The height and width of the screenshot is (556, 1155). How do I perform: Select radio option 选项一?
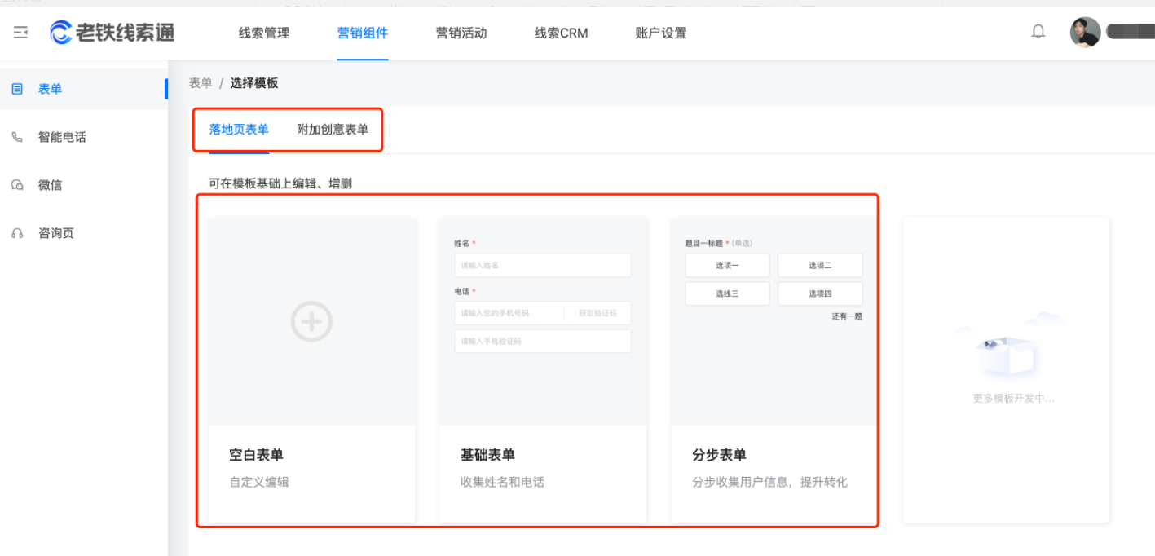[726, 265]
